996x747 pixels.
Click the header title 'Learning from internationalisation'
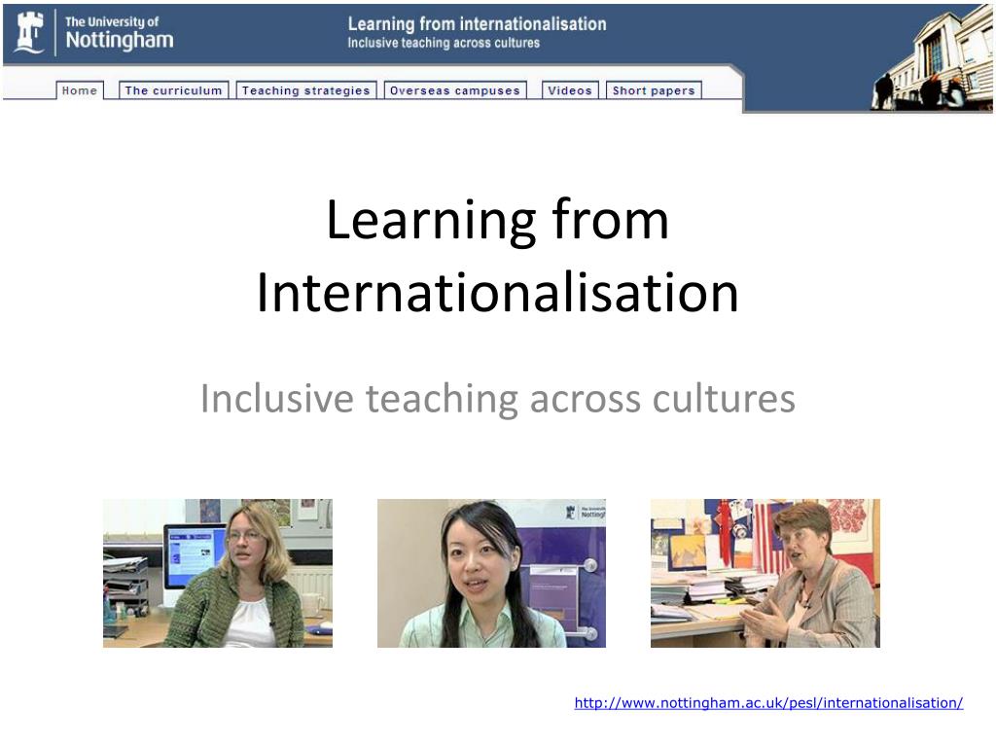point(477,24)
